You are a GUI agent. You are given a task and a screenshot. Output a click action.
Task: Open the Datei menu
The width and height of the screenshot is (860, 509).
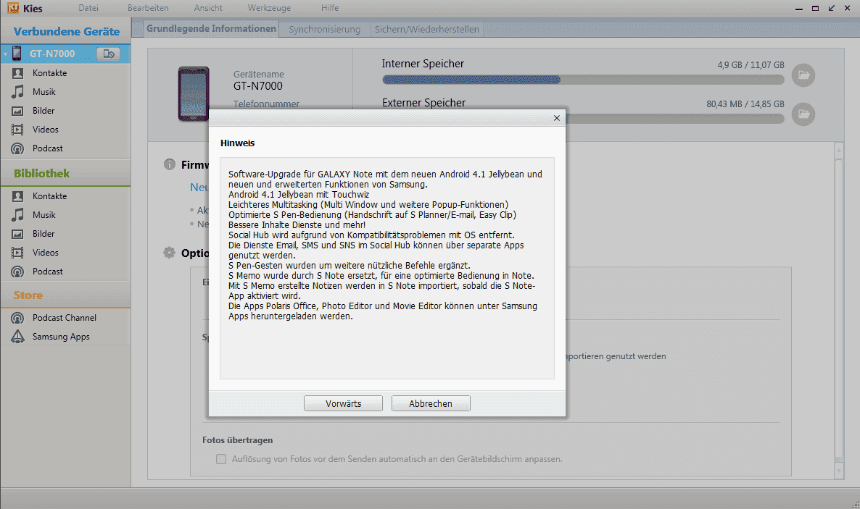pyautogui.click(x=88, y=8)
